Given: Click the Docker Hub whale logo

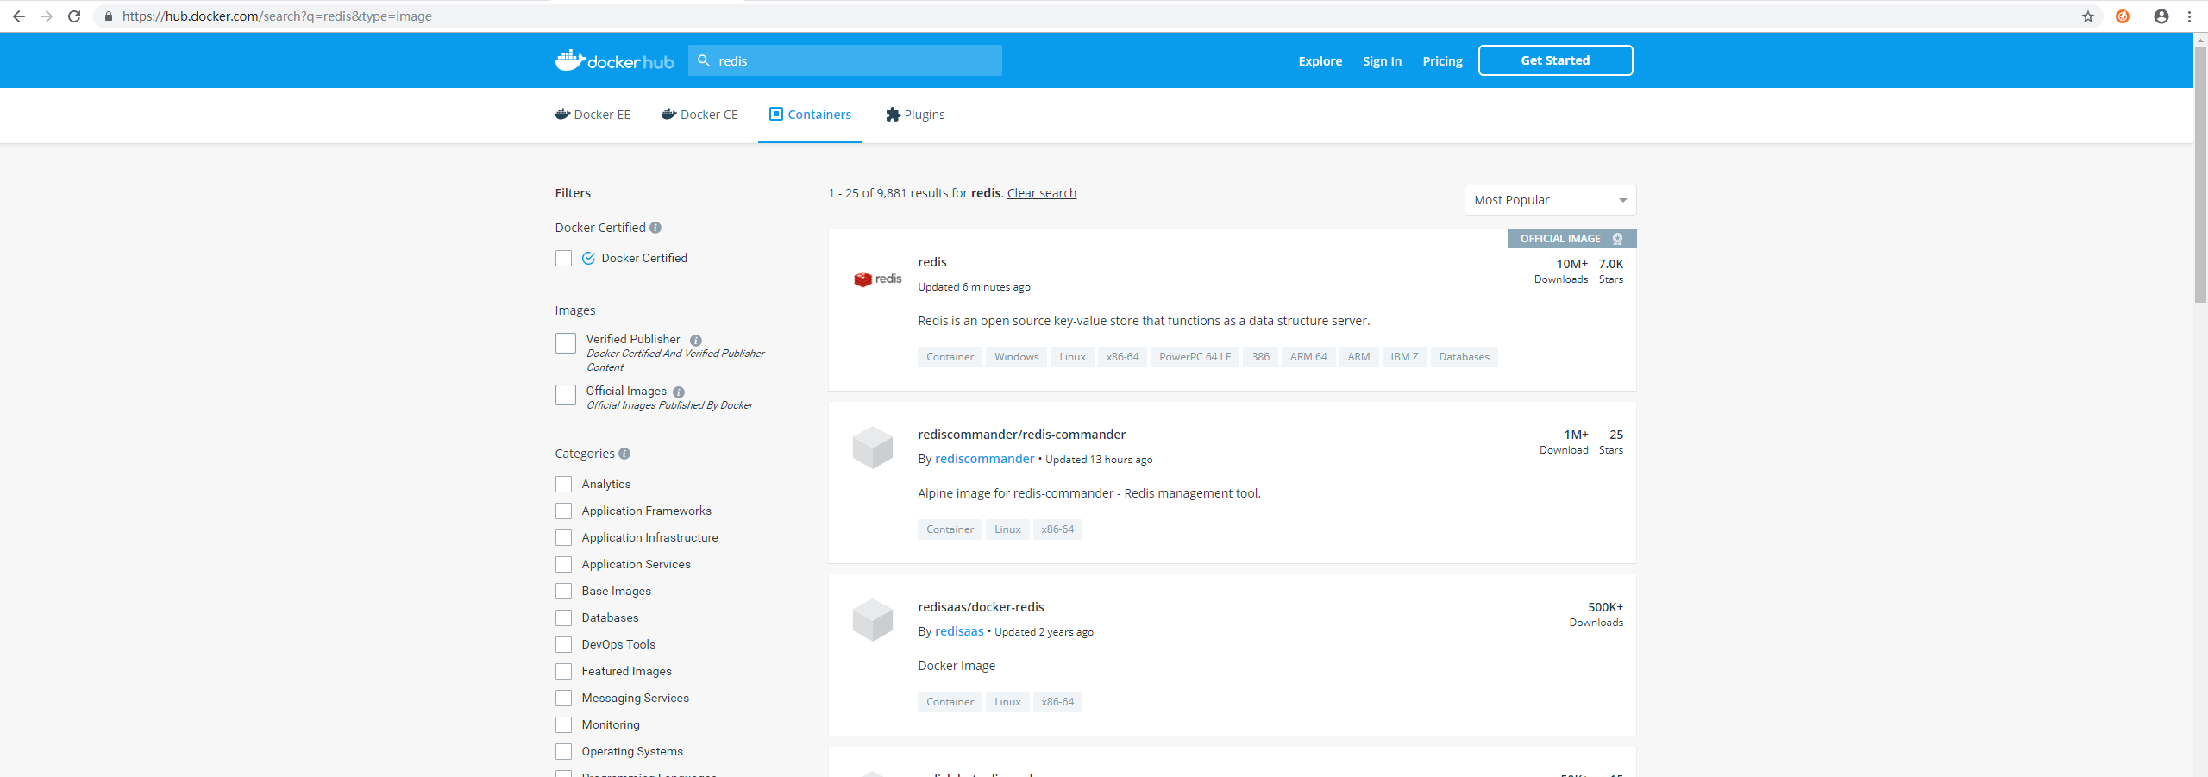Looking at the screenshot, I should coord(614,60).
